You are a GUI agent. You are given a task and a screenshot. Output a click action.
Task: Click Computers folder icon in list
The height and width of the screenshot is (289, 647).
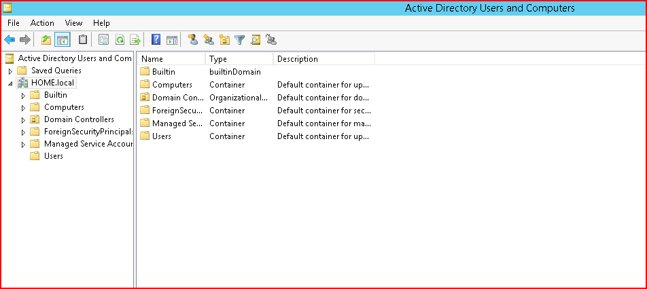click(x=144, y=84)
